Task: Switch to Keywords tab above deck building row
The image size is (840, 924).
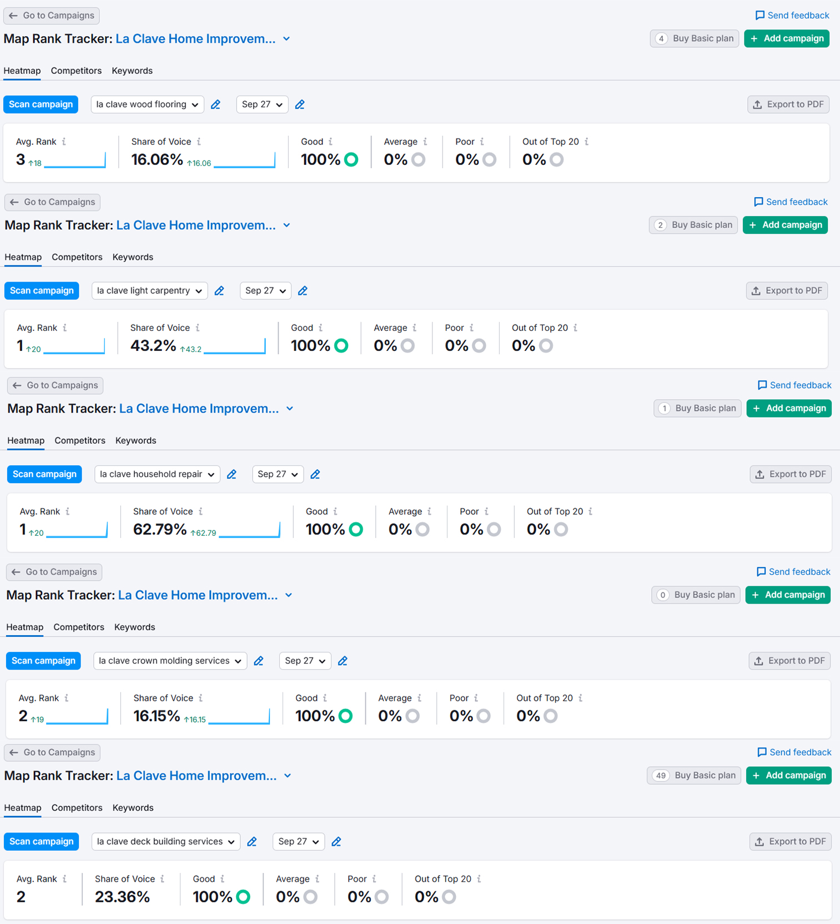Action: tap(133, 808)
